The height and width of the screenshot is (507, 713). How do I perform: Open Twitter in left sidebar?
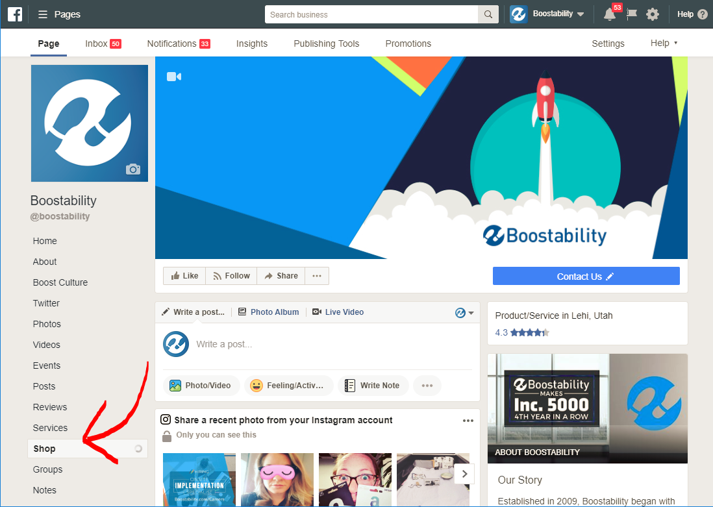point(46,303)
